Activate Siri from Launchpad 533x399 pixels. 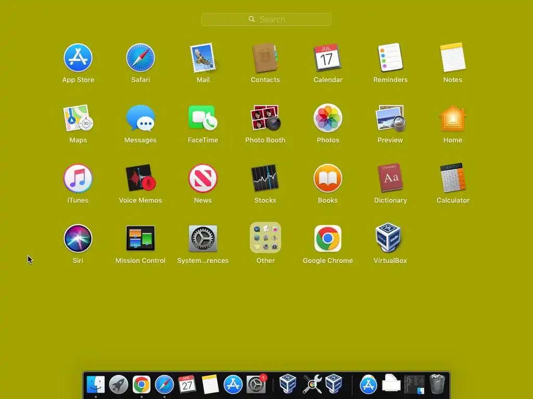(x=78, y=238)
